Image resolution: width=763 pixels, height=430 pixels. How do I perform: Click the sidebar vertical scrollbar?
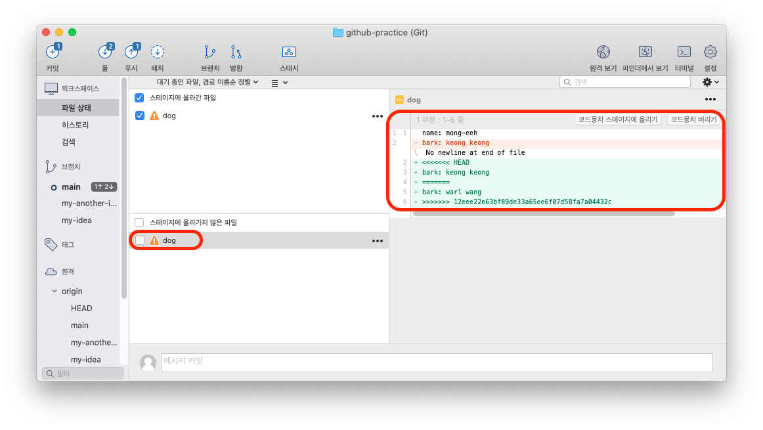coord(124,188)
